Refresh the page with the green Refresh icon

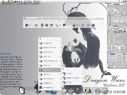[x=46, y=25]
